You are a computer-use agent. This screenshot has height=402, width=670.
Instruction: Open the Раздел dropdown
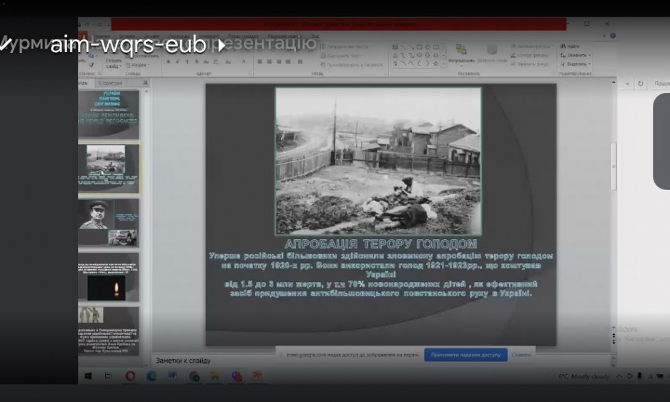[139, 65]
